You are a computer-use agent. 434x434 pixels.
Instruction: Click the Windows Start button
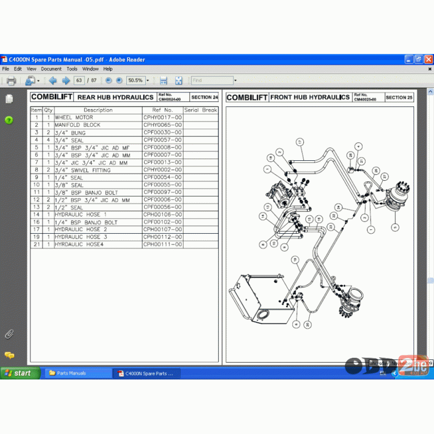coord(20,373)
